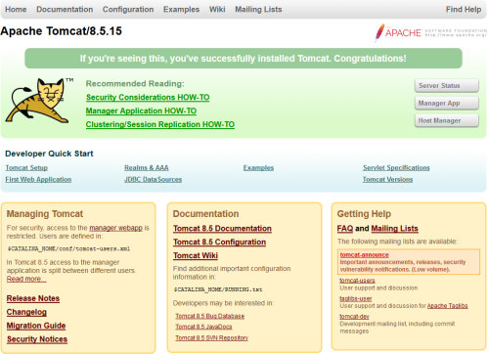The image size is (489, 354).
Task: Click the Host Manager button
Action: [x=447, y=120]
